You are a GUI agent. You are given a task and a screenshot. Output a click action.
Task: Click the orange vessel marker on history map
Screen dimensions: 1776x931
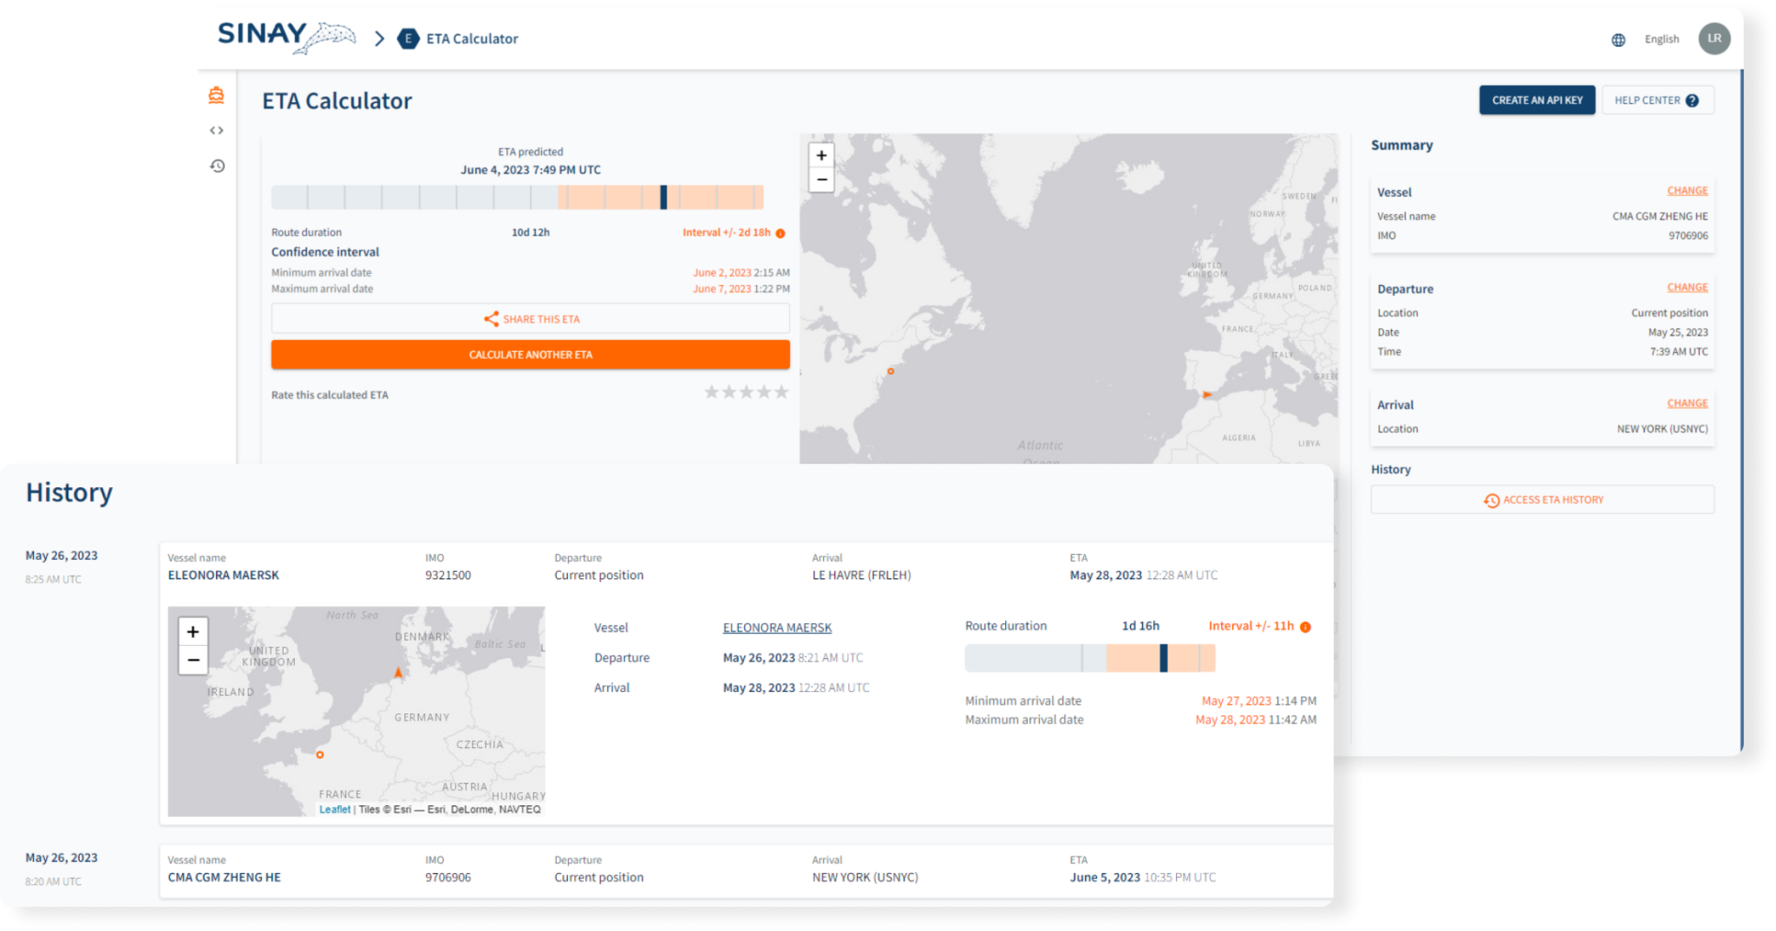point(398,672)
